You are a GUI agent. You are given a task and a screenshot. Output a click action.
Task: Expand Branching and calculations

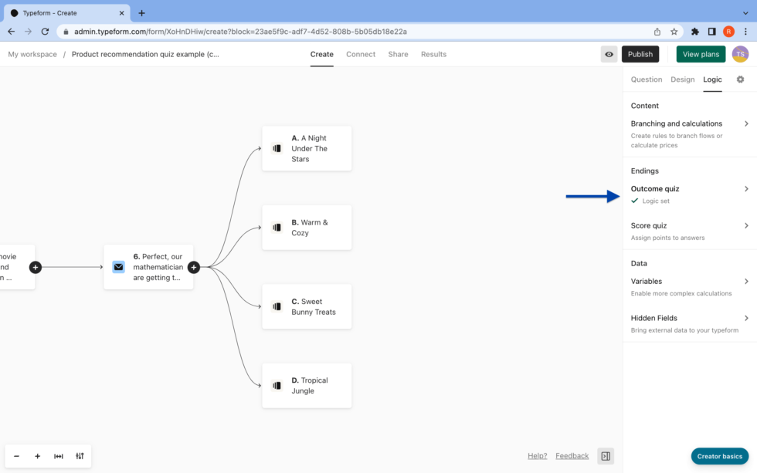pyautogui.click(x=689, y=123)
